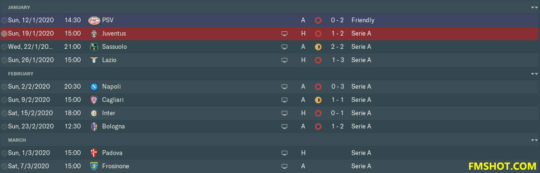Toggle the checkmark for the Juventus fixture
Viewport: 540px width, 173px height.
pos(4,34)
